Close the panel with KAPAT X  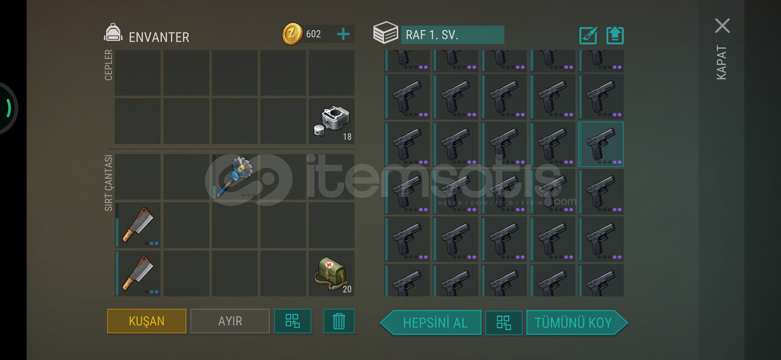722,26
